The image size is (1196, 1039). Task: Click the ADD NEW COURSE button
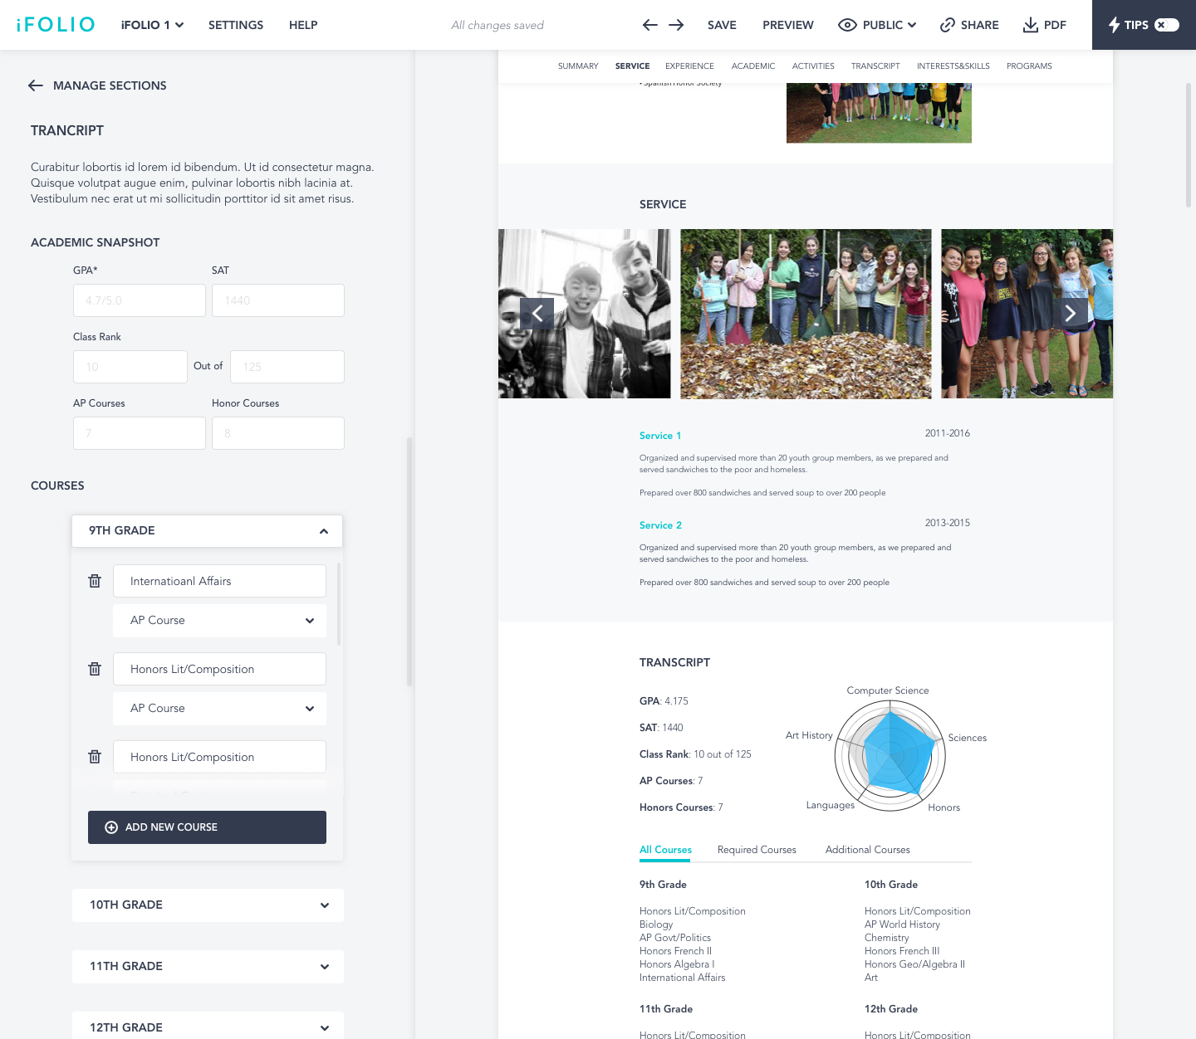pyautogui.click(x=207, y=827)
